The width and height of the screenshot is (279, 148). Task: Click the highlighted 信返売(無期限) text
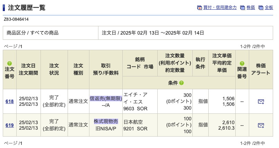pyautogui.click(x=106, y=99)
